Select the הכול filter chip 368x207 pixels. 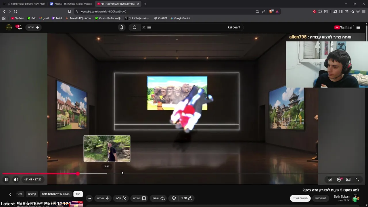pos(78,194)
